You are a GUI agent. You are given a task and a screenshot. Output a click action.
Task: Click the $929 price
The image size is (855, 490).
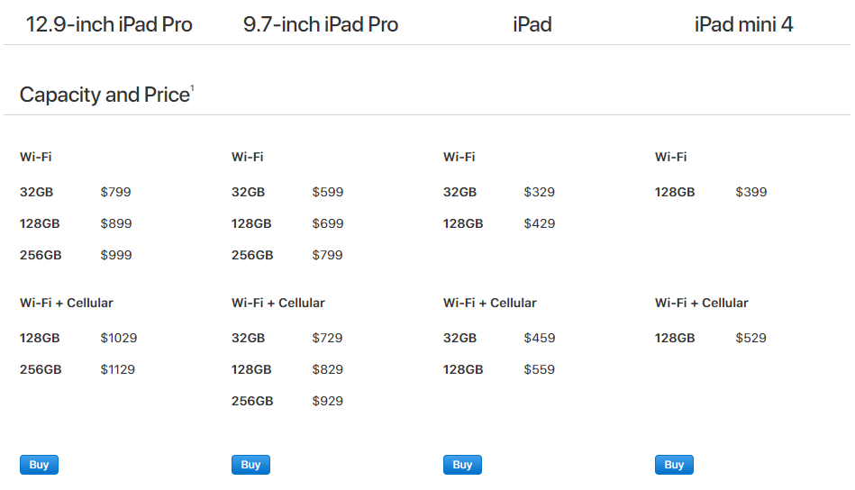pyautogui.click(x=328, y=401)
